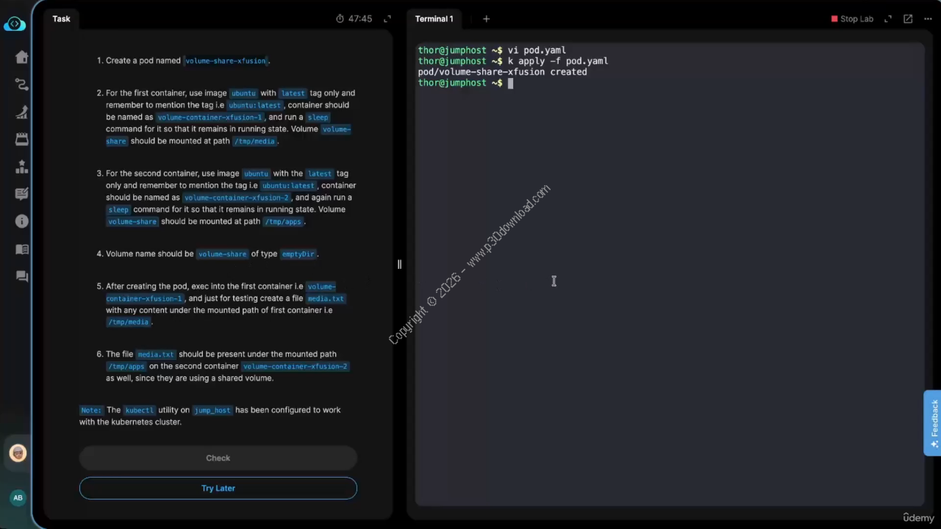Open the Feedback side tab
Image resolution: width=941 pixels, height=529 pixels.
[x=932, y=422]
